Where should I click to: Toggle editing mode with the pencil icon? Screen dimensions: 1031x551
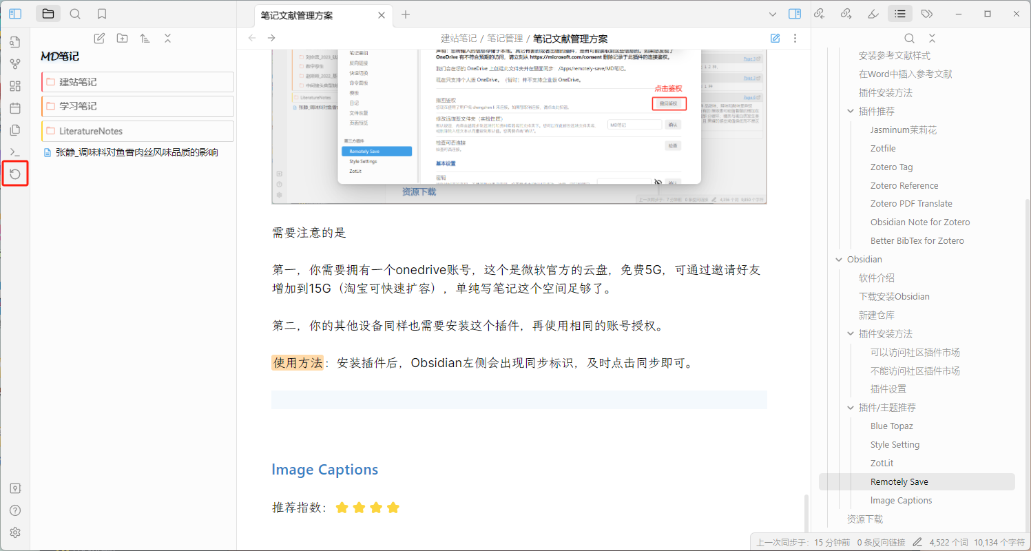[x=775, y=39]
